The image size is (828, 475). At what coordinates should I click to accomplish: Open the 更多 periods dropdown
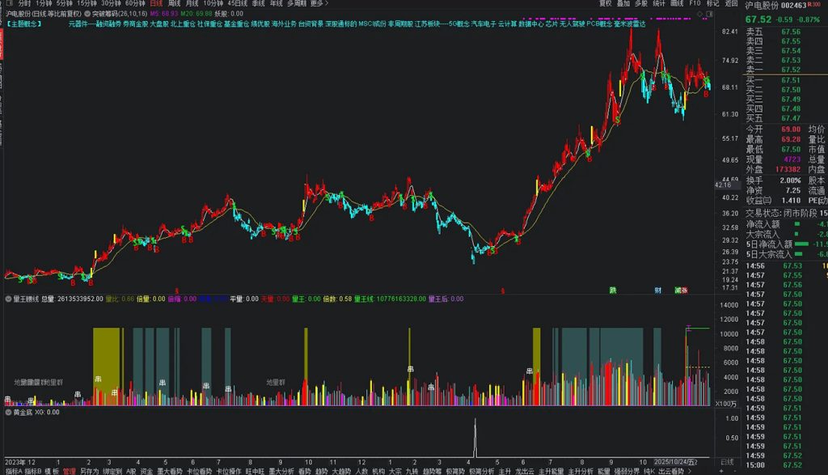click(318, 4)
